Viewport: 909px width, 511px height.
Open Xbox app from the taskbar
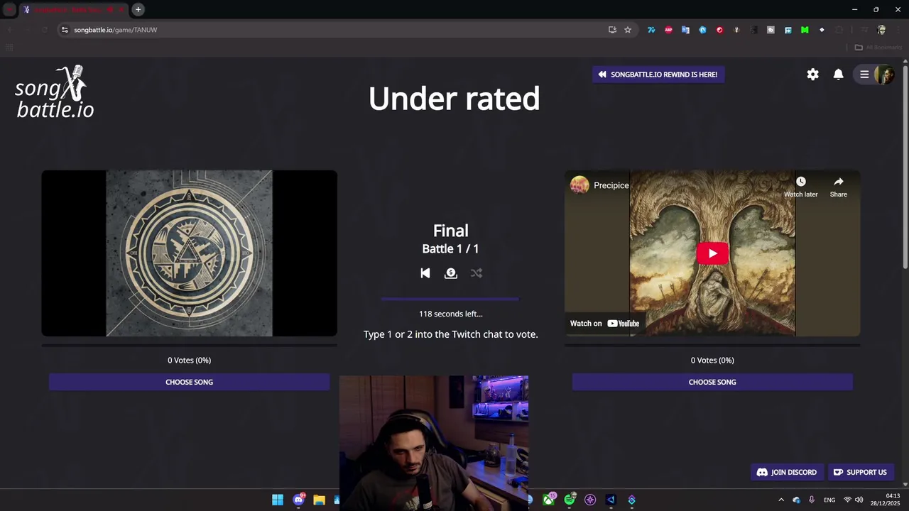pyautogui.click(x=549, y=500)
